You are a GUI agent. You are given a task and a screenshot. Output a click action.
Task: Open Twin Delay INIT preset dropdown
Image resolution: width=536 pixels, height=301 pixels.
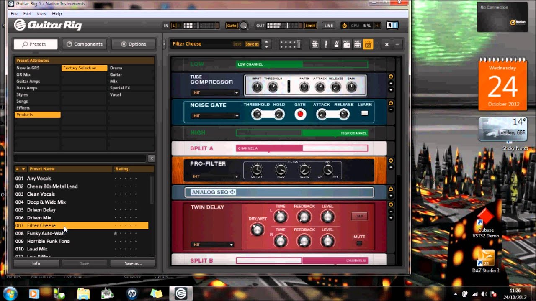(x=212, y=245)
